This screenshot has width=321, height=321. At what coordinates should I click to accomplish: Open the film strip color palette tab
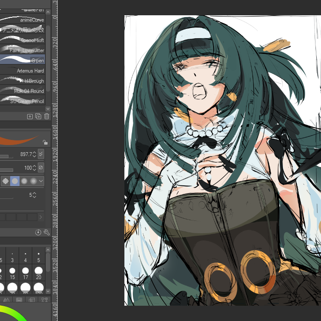19,300
